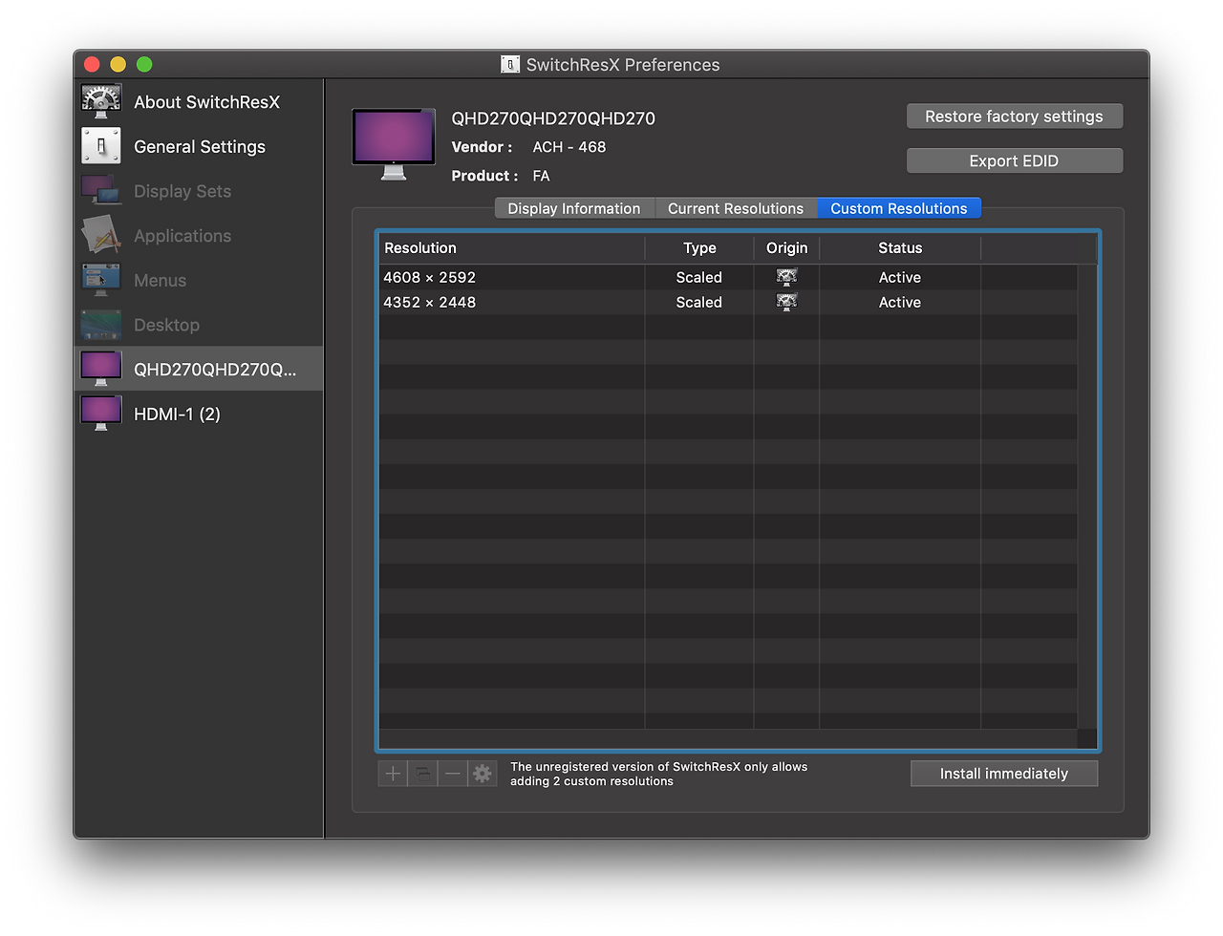Screen dimensions: 1223x936
Task: Click the Applications sidebar icon
Action: 101,235
